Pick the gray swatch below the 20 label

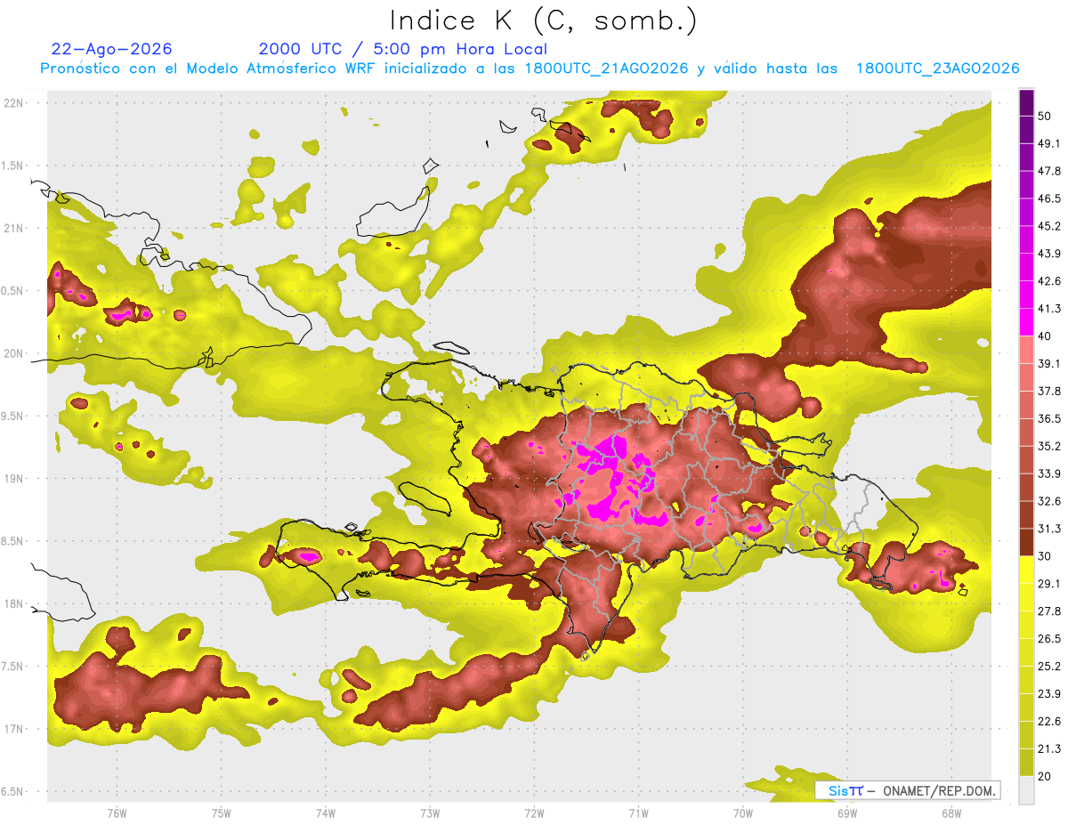(x=1026, y=790)
